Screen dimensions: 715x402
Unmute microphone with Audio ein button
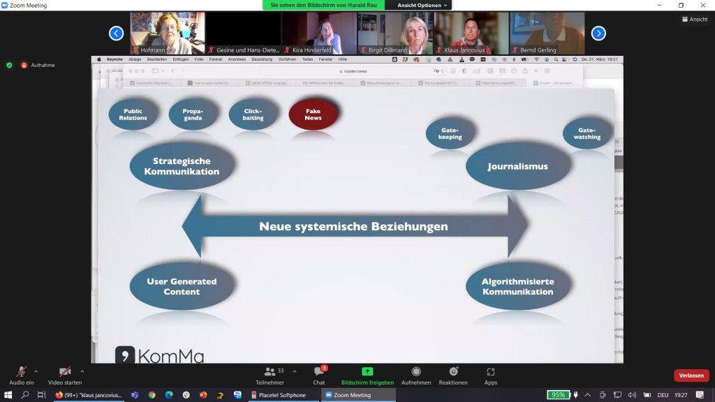pyautogui.click(x=21, y=372)
